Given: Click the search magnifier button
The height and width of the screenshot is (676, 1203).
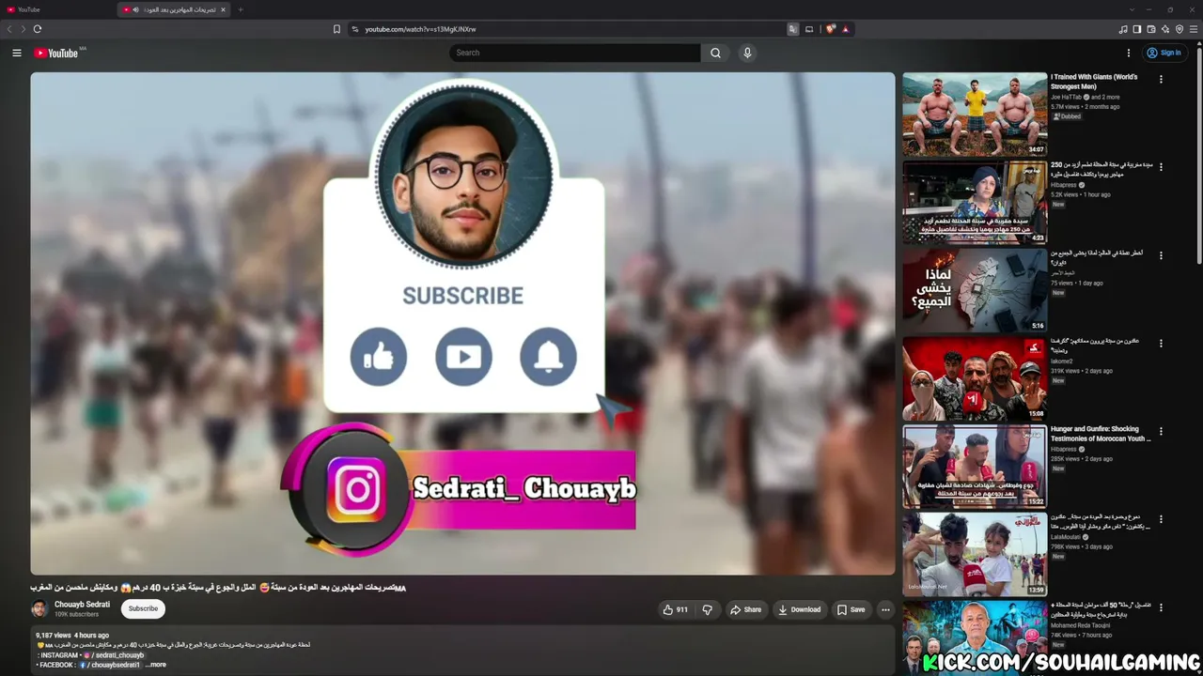Looking at the screenshot, I should (715, 53).
